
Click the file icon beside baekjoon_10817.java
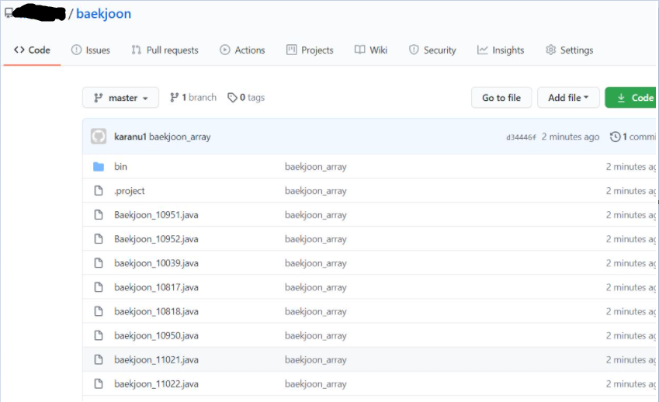coord(99,287)
